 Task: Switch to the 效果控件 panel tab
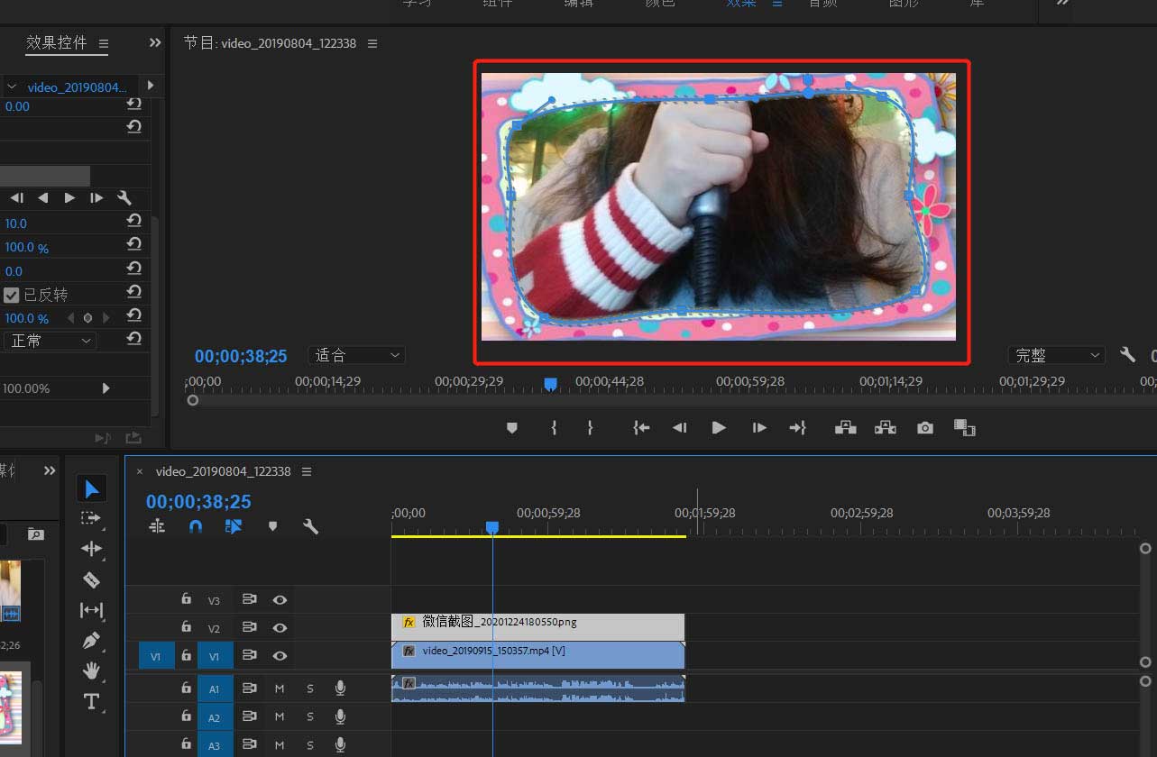[x=56, y=43]
